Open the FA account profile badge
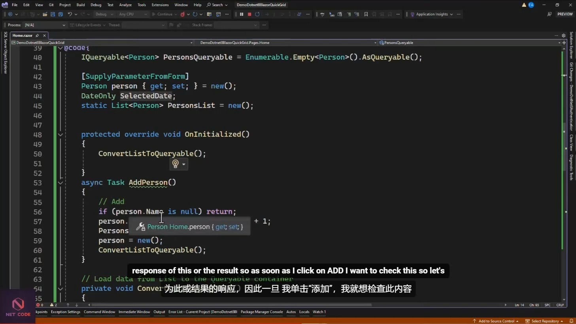 (531, 5)
